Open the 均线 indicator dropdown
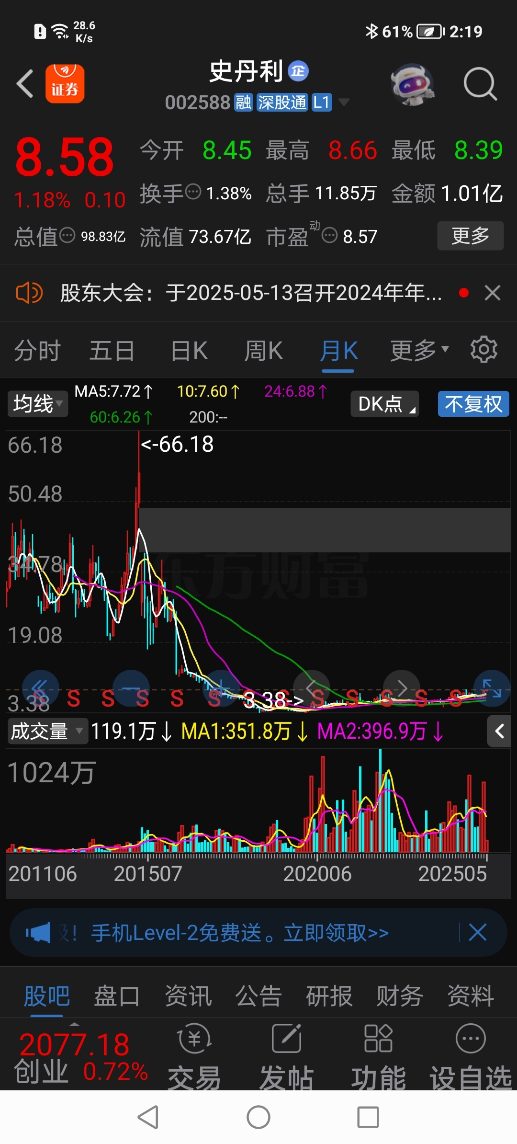This screenshot has width=517, height=1144. [x=38, y=403]
